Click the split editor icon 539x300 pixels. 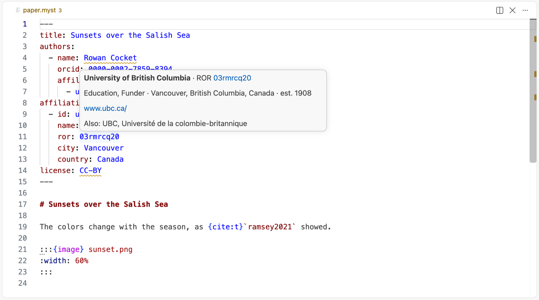click(500, 10)
